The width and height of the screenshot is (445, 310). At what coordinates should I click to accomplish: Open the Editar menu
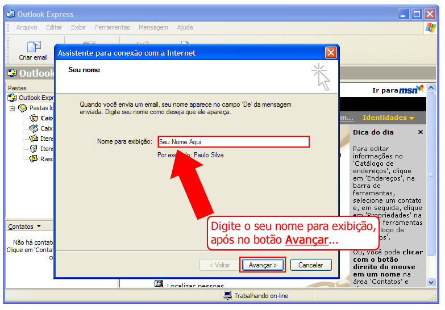54,27
